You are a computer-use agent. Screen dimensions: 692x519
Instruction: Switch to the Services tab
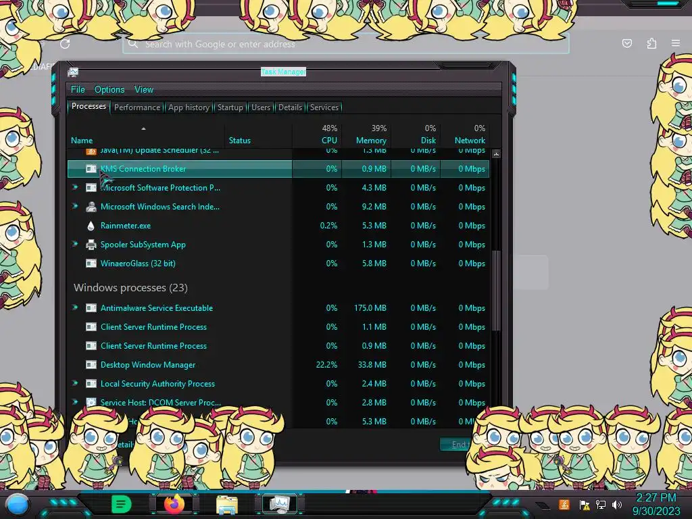tap(324, 107)
